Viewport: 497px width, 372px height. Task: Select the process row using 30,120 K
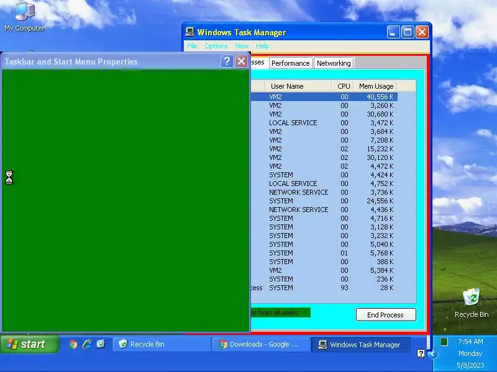click(x=324, y=158)
